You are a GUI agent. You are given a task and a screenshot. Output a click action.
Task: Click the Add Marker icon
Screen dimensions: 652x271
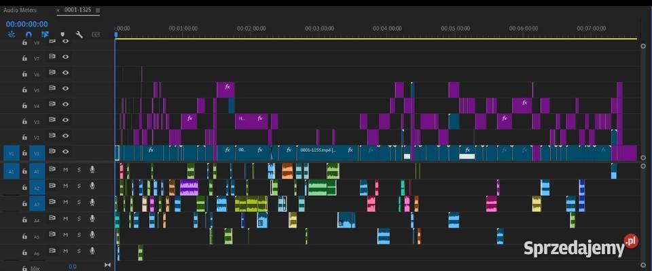(x=62, y=34)
